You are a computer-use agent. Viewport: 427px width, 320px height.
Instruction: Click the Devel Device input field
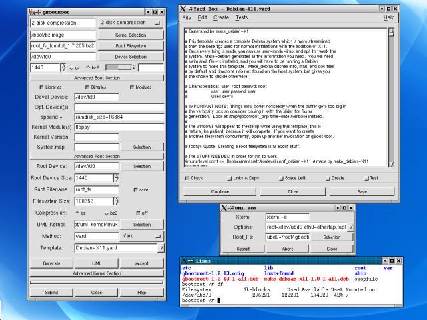click(97, 97)
